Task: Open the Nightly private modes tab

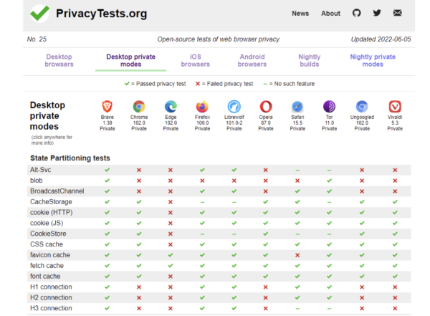Action: tap(373, 60)
